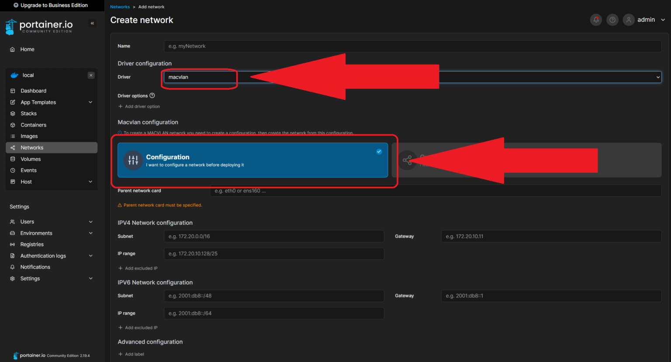The width and height of the screenshot is (671, 362).
Task: Click the help question mark icon
Action: 612,19
